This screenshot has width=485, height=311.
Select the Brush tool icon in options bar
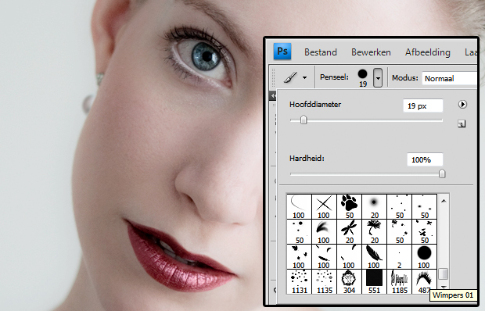290,77
